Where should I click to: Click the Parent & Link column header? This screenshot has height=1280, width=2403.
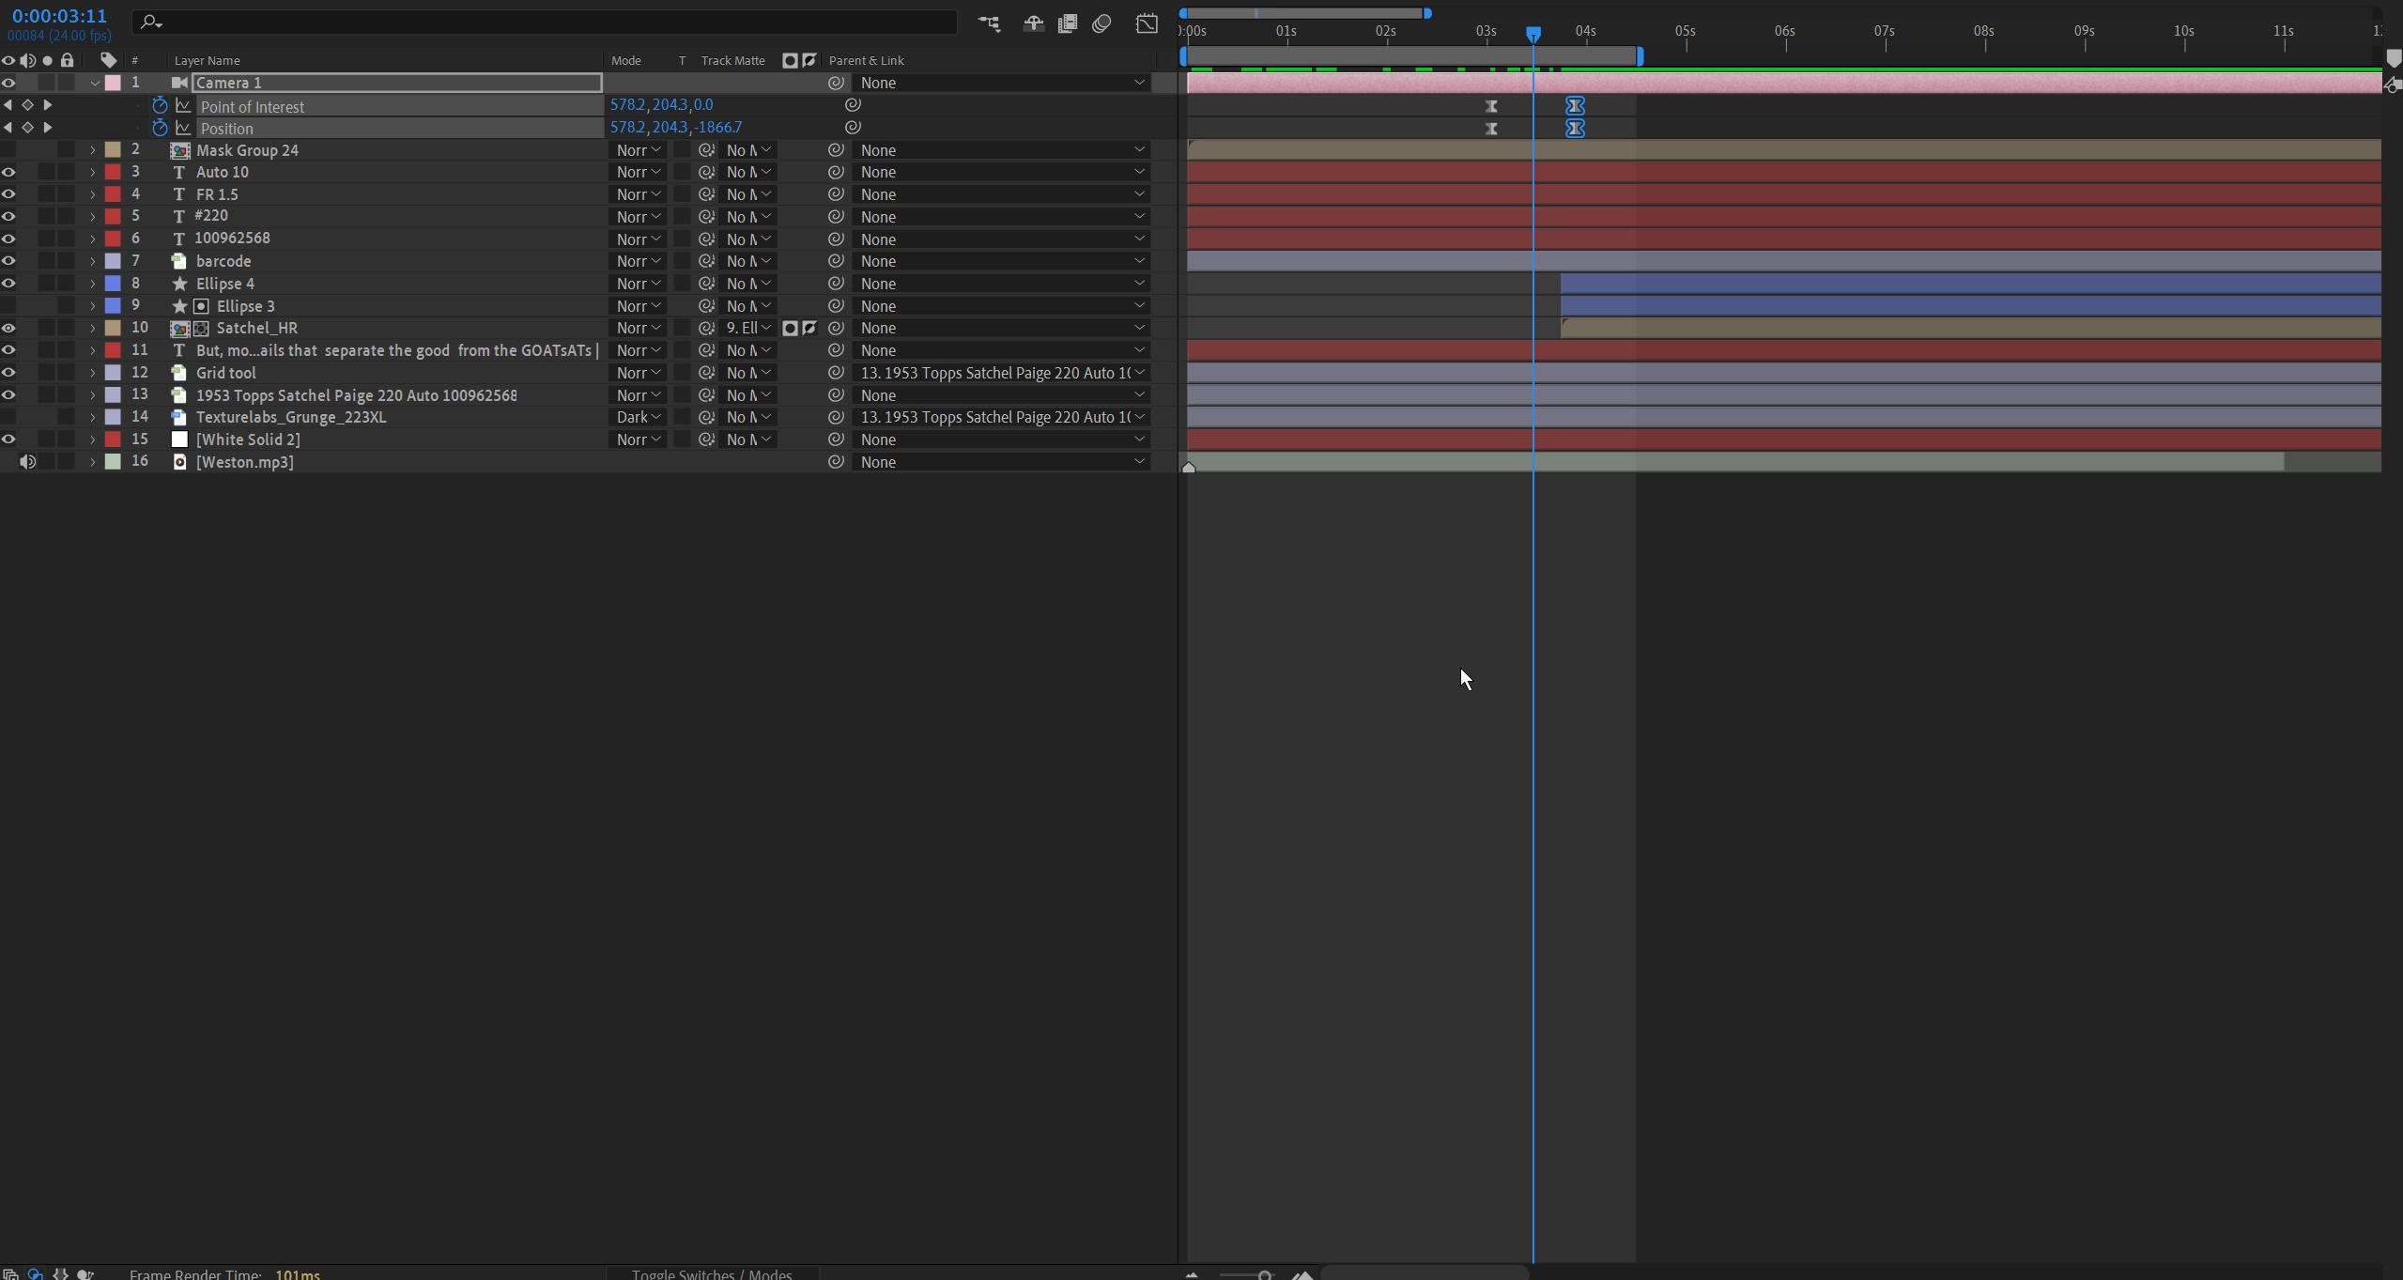(866, 60)
